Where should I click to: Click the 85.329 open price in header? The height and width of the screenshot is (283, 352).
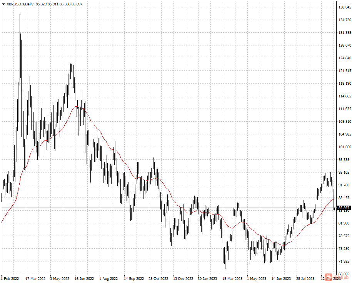click(x=41, y=4)
